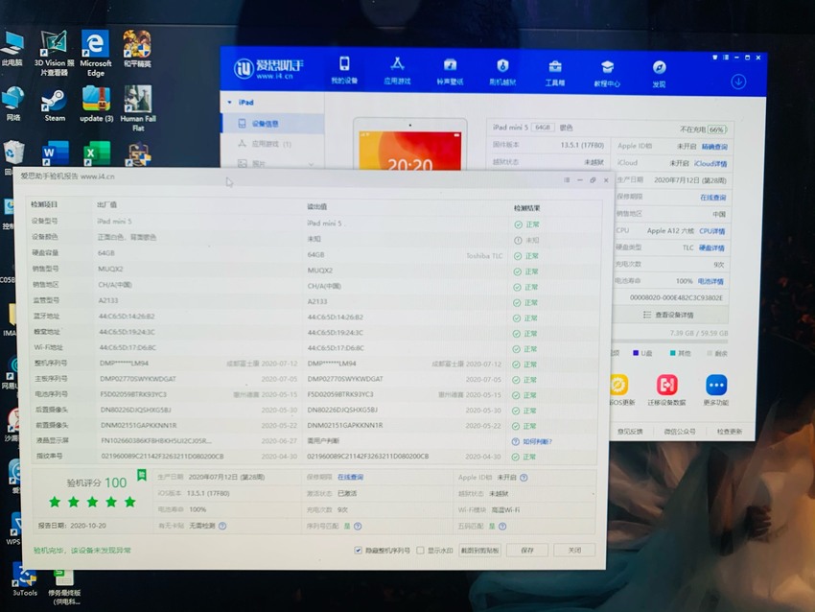Open 在线查询 link in report summary
Viewport: 815px width, 612px height.
[x=350, y=477]
